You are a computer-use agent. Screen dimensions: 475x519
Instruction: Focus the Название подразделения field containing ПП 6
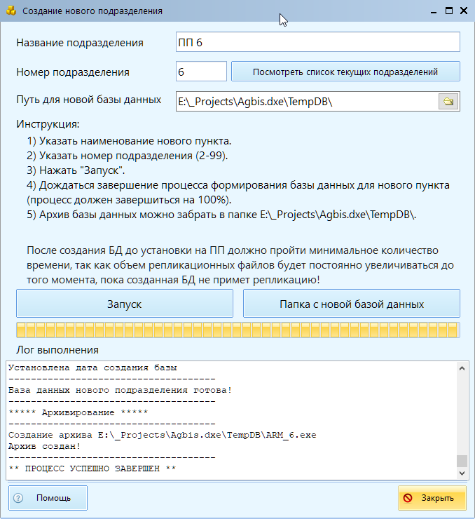pyautogui.click(x=317, y=42)
